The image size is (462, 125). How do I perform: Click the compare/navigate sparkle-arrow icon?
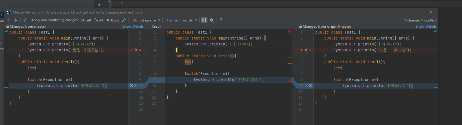(25, 20)
